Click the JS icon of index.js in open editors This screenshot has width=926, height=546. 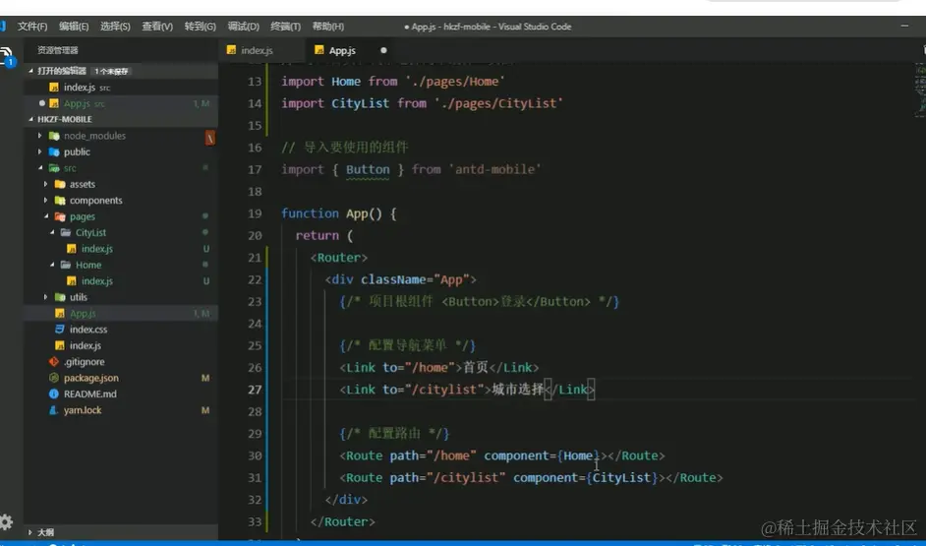[x=54, y=88]
